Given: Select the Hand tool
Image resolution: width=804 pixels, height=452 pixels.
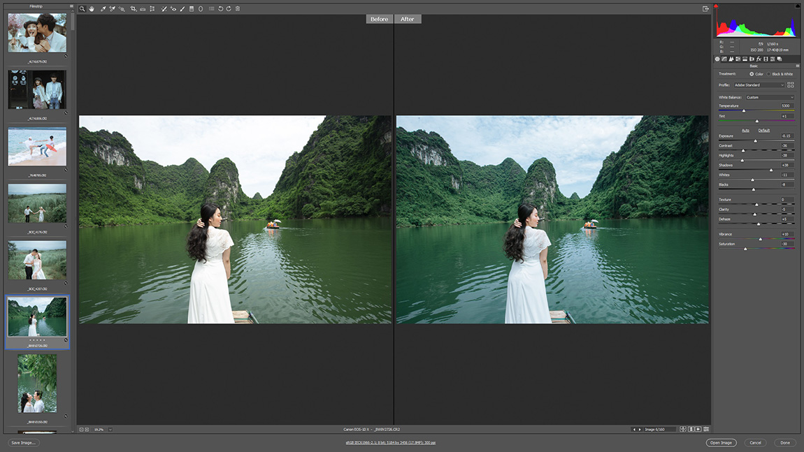Looking at the screenshot, I should (x=92, y=8).
